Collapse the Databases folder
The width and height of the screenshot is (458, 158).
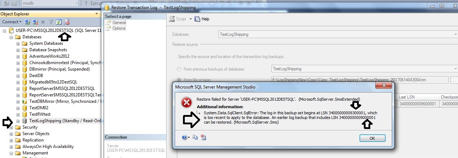(11, 37)
